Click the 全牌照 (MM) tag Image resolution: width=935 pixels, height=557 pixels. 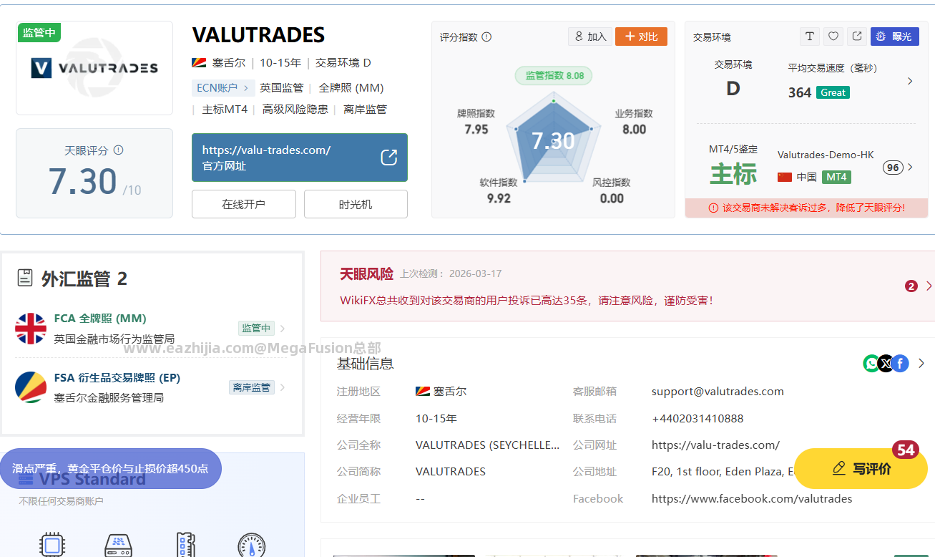click(351, 88)
